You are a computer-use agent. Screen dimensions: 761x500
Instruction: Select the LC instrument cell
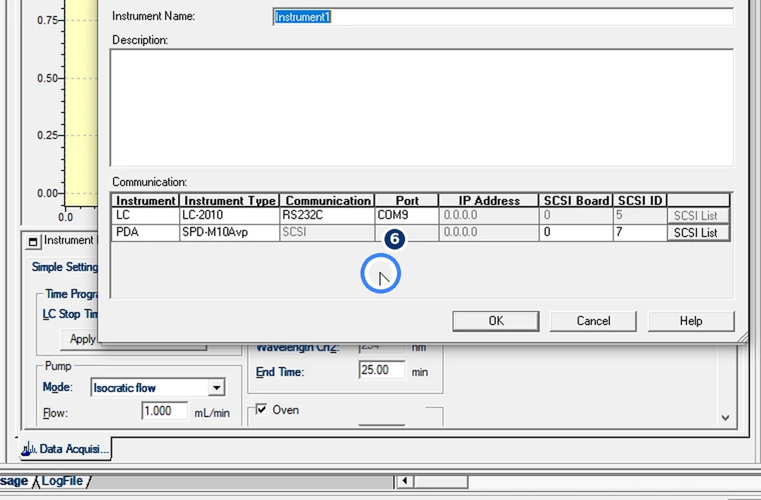pos(146,215)
